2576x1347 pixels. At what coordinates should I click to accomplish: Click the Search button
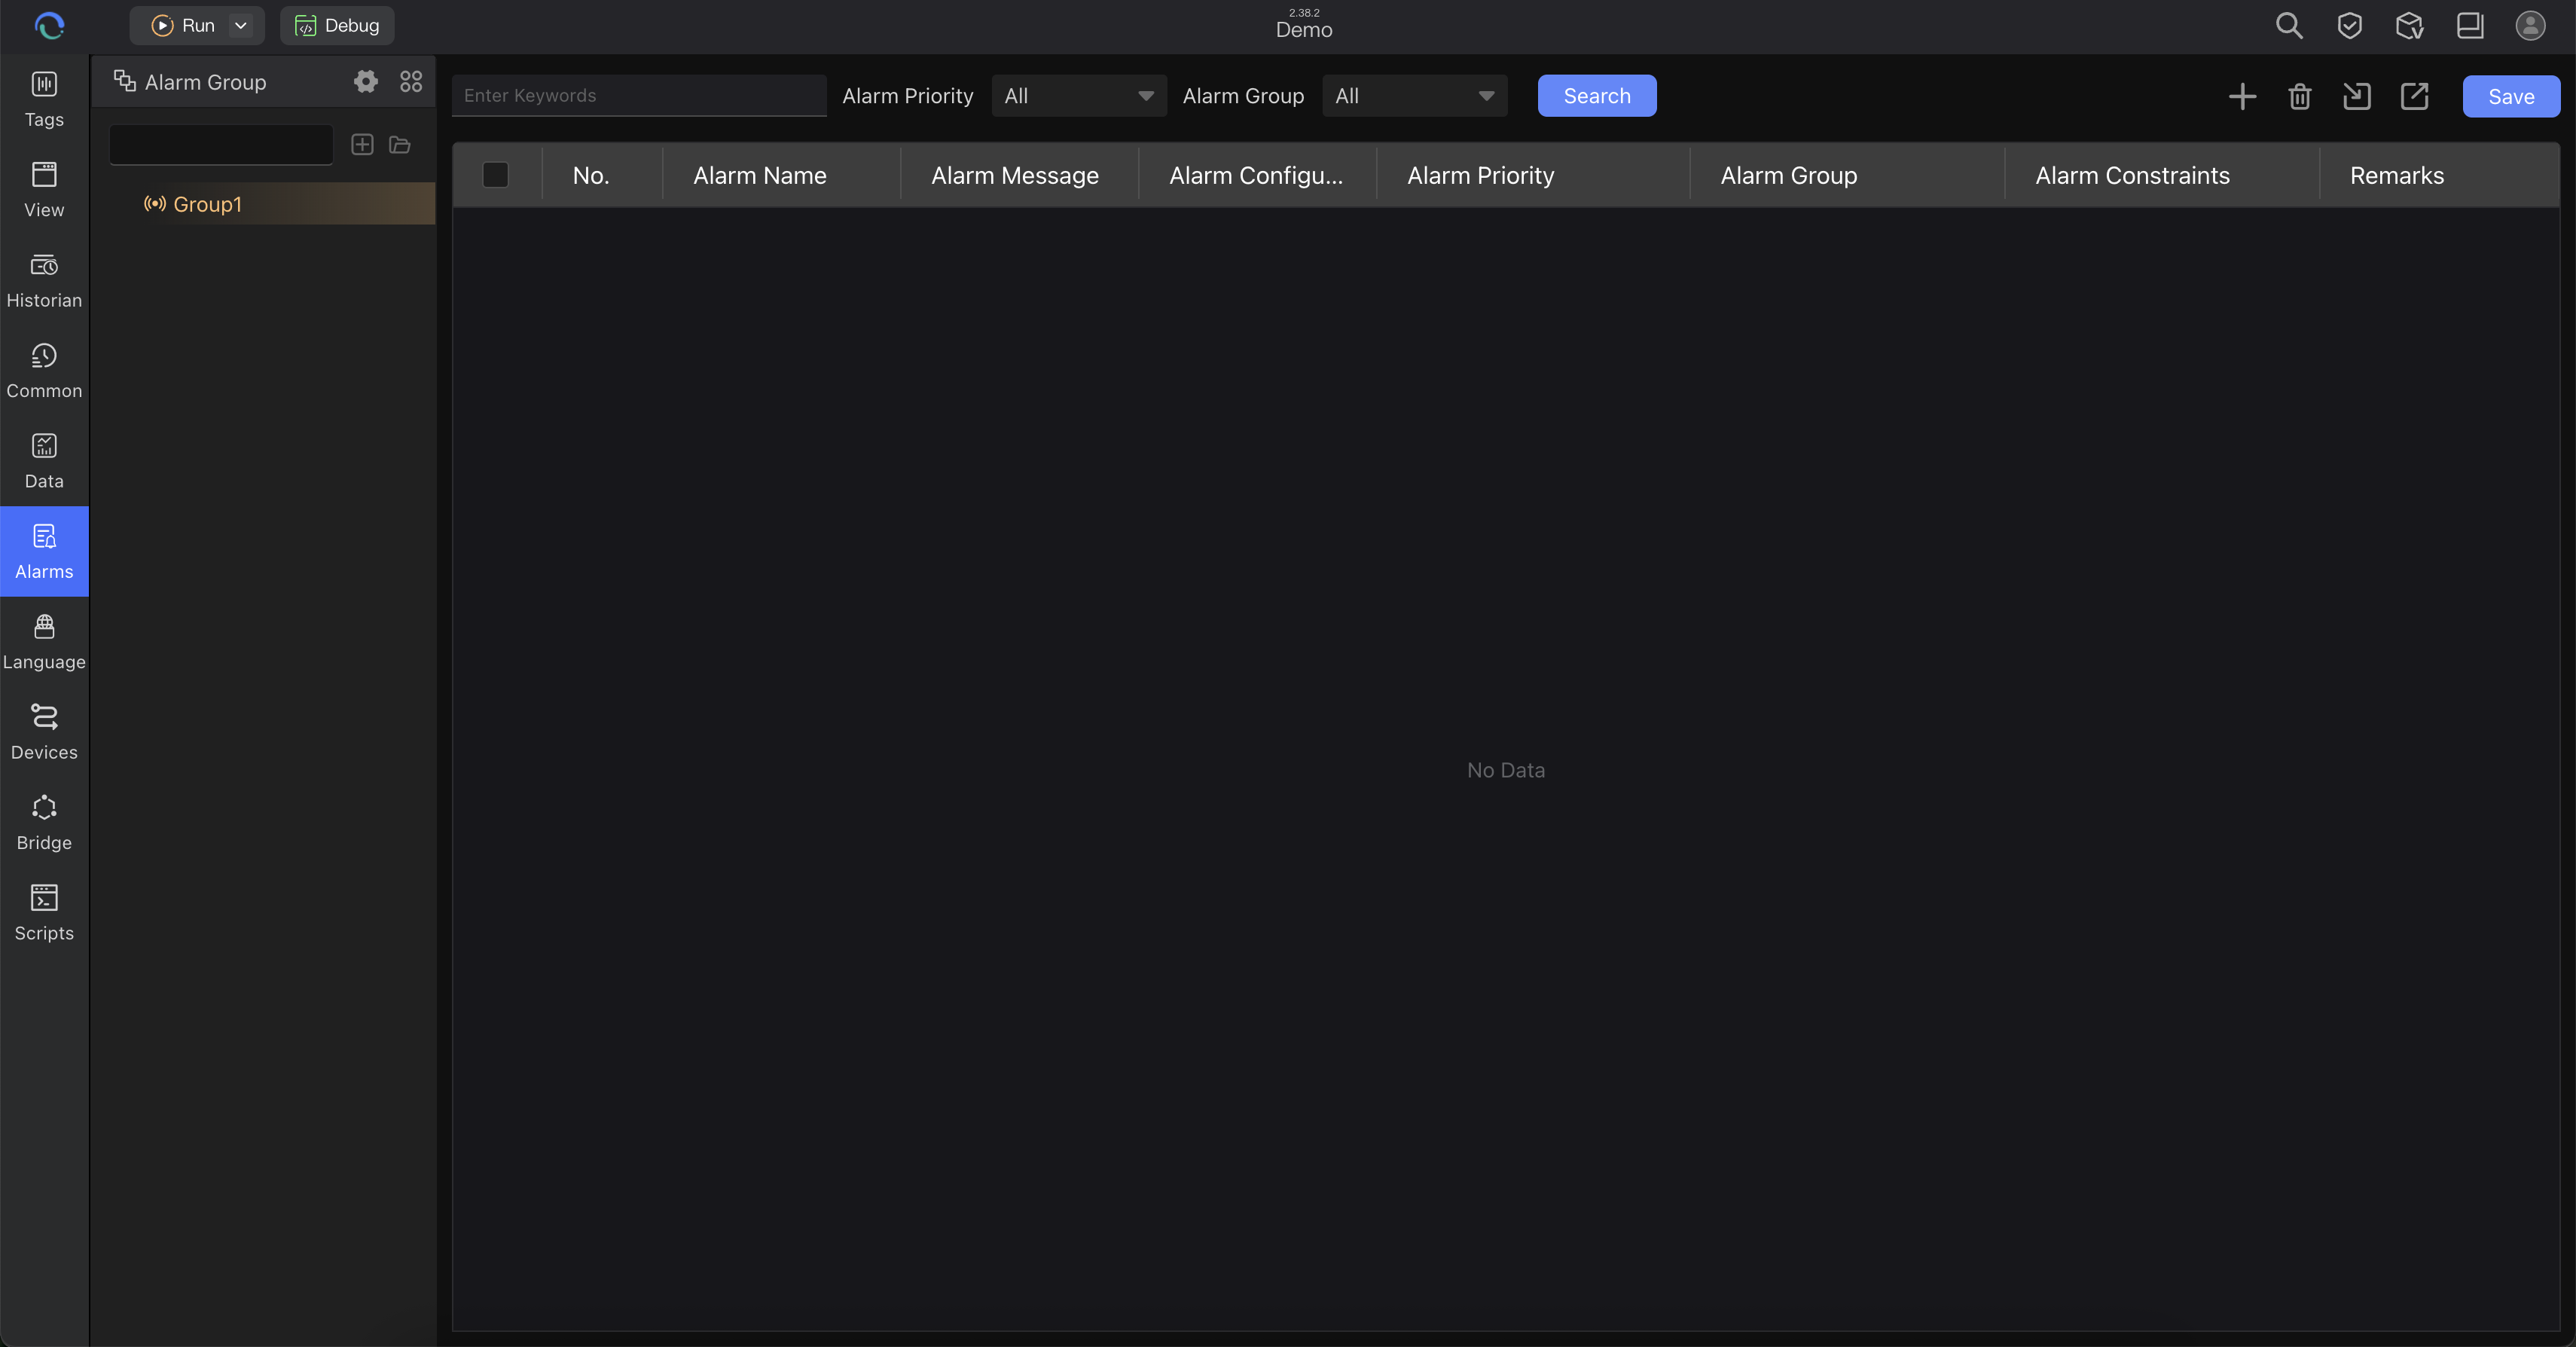tap(1596, 96)
